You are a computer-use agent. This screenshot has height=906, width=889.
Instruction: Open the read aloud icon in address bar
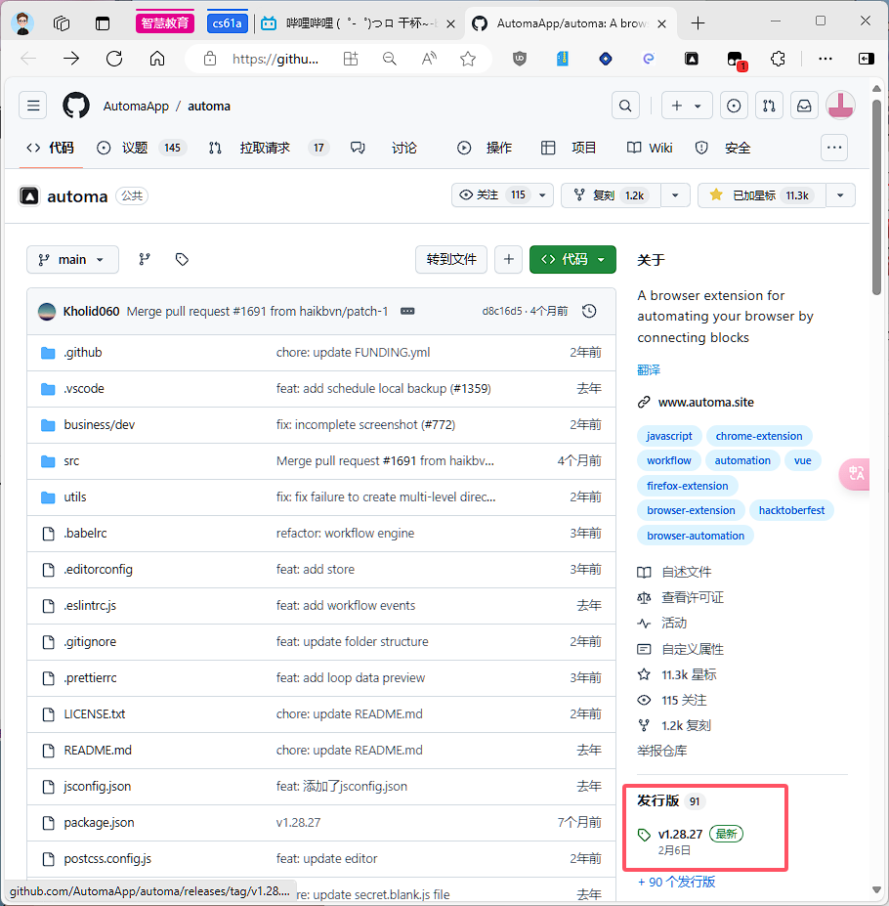(429, 59)
